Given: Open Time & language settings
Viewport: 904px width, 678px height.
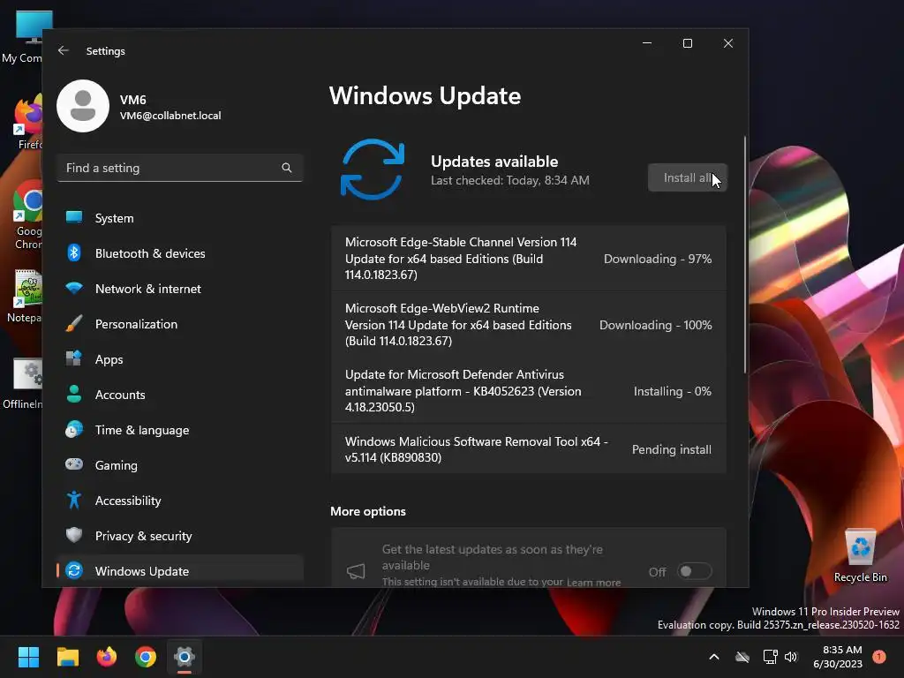Looking at the screenshot, I should (180, 430).
